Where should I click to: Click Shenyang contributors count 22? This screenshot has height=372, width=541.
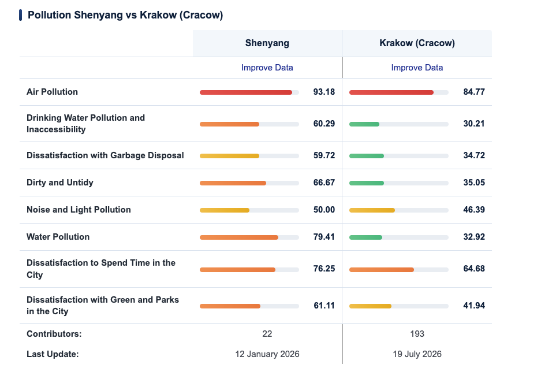pyautogui.click(x=267, y=334)
